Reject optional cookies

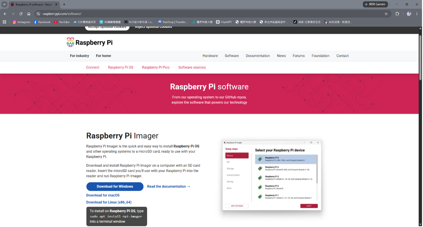coord(153,27)
